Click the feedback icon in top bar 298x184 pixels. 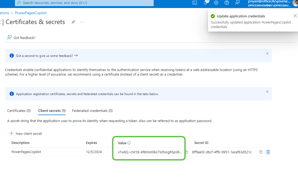237,3
